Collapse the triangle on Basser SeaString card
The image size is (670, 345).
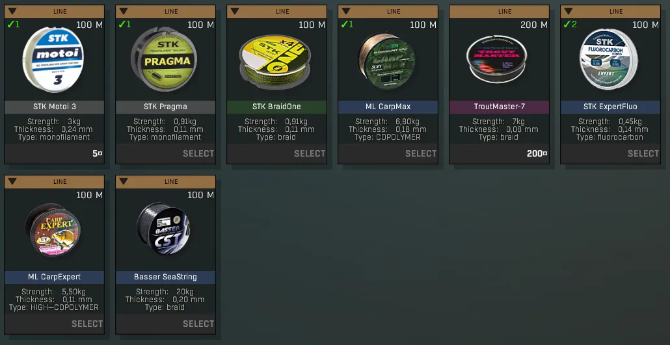tap(124, 181)
